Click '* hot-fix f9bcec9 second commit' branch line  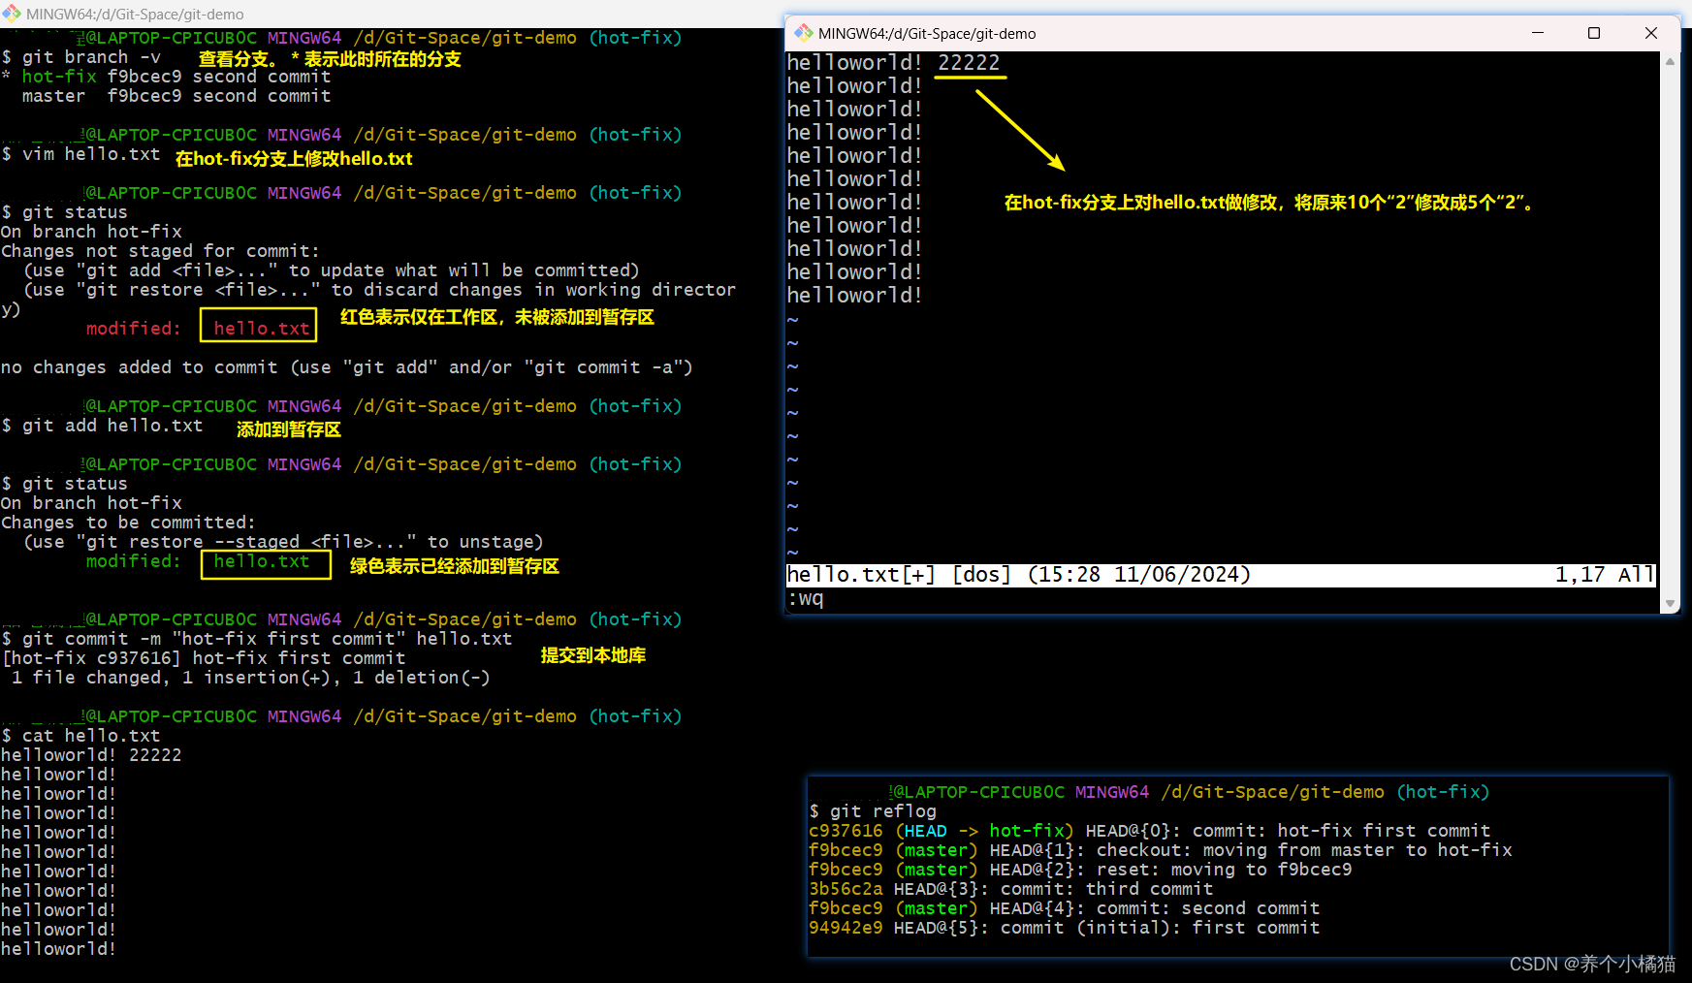[x=166, y=77]
